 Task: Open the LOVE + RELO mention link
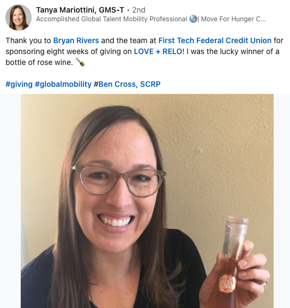point(158,51)
